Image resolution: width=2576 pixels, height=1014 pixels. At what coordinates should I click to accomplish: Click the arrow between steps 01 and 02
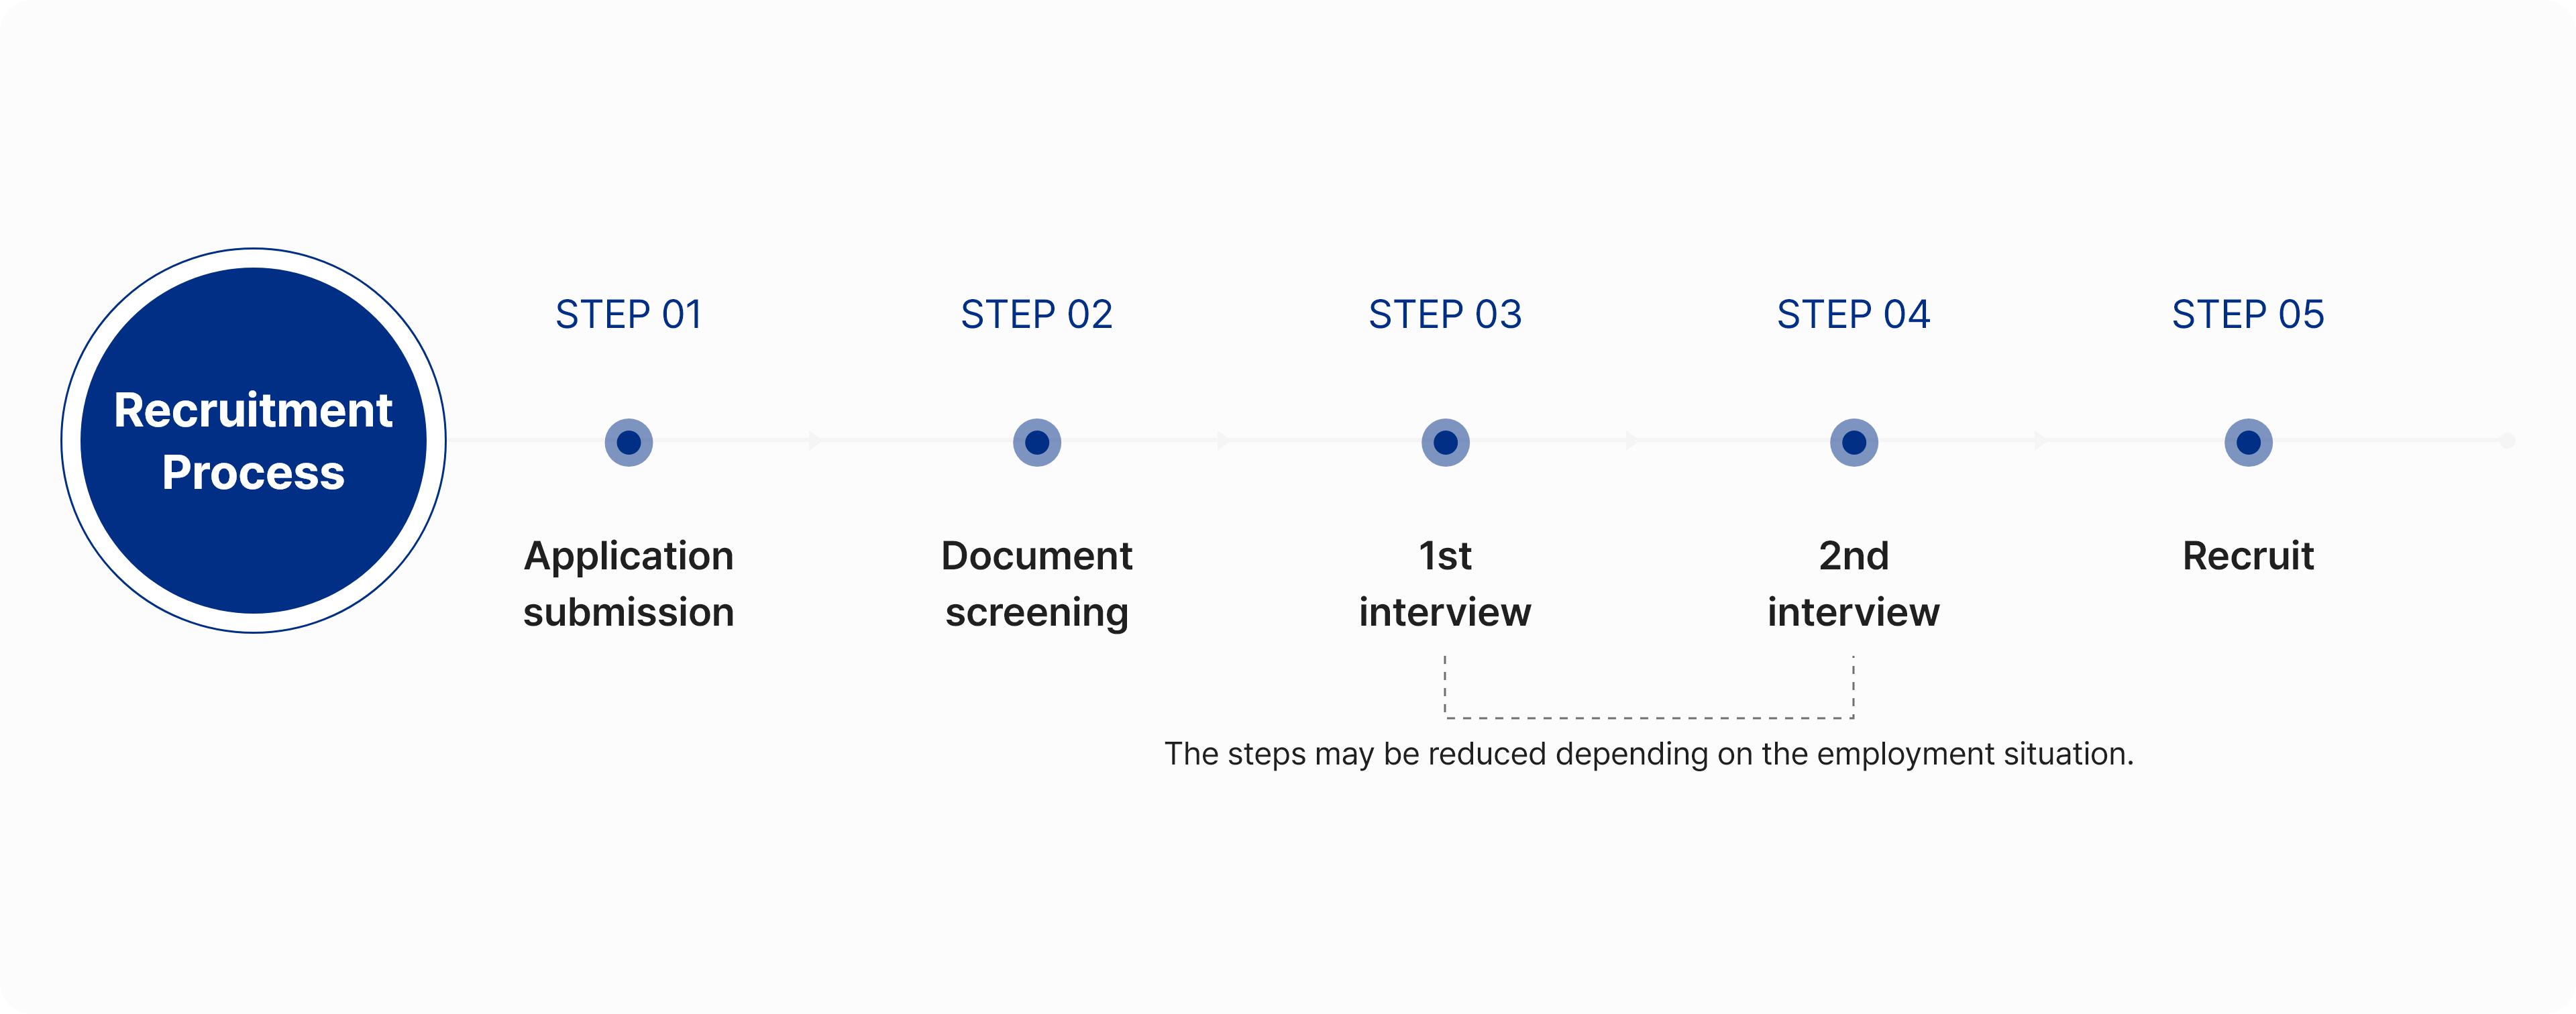815,441
